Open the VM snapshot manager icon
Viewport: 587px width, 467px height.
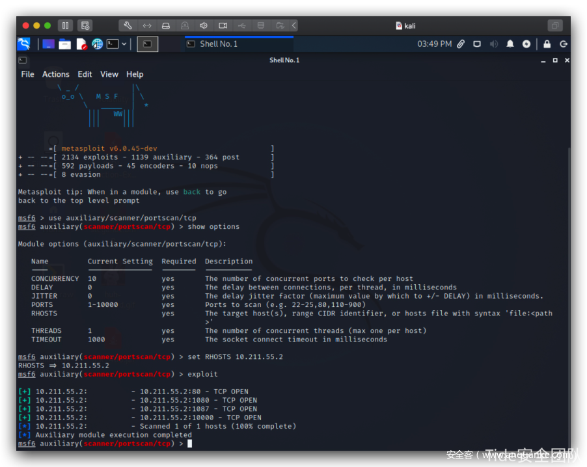[85, 25]
